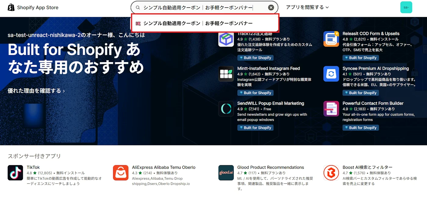
Task: Open Boost AI検索とフィルター title
Action: click(x=368, y=167)
